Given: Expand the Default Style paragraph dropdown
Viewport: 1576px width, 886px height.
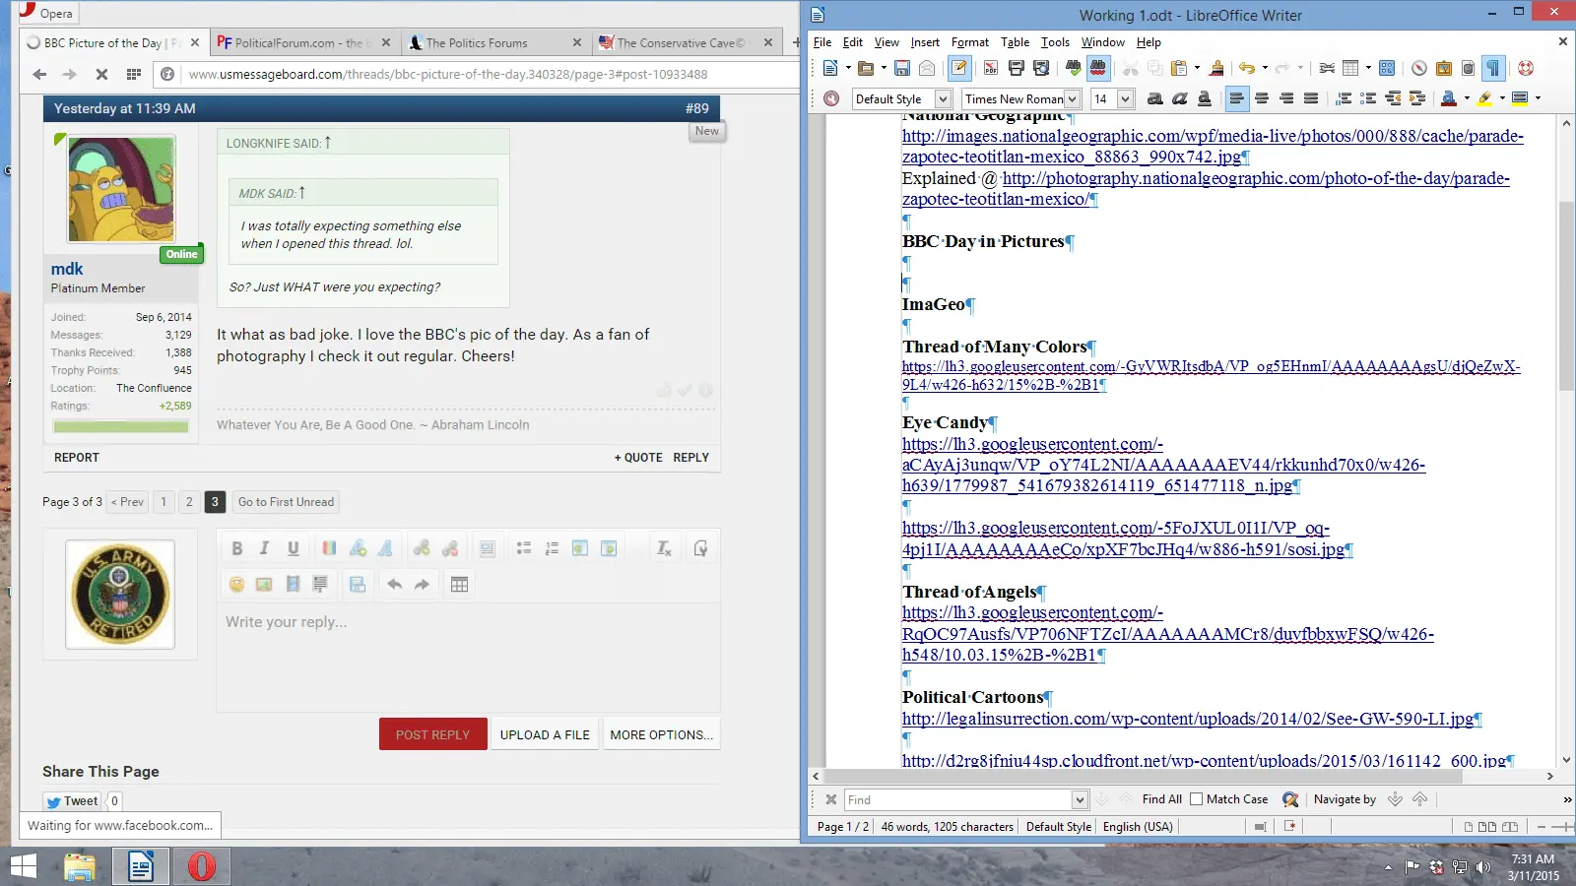Looking at the screenshot, I should pos(943,98).
